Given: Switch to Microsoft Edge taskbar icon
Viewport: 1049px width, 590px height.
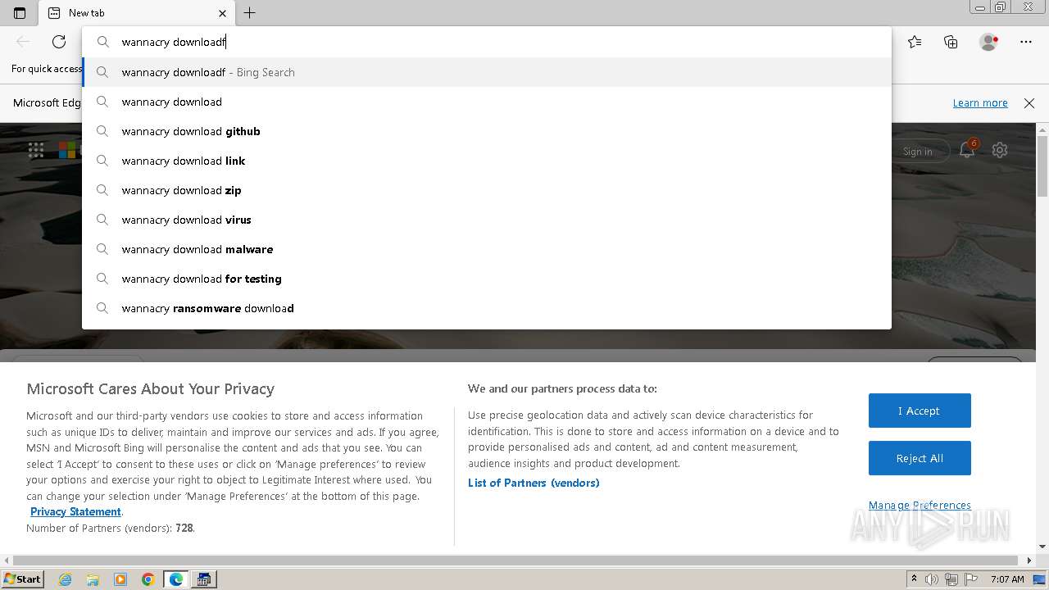Looking at the screenshot, I should [x=176, y=579].
